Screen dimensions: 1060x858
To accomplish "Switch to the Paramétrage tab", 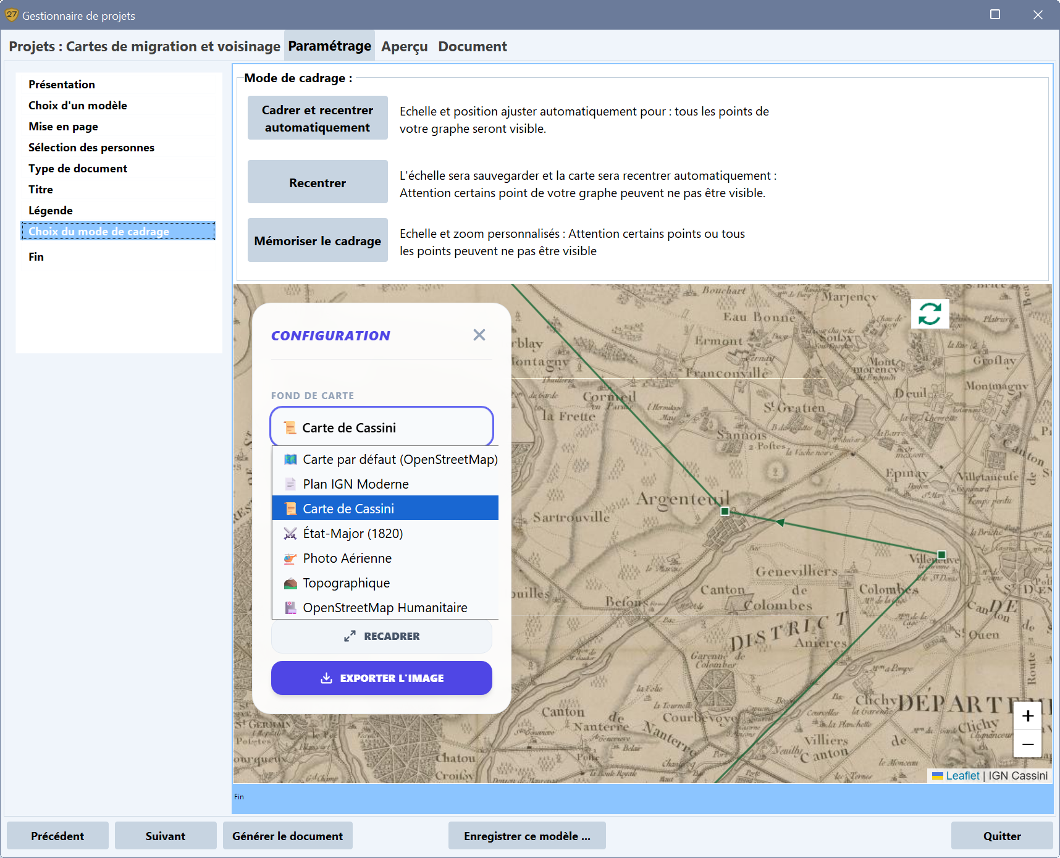I will [329, 46].
